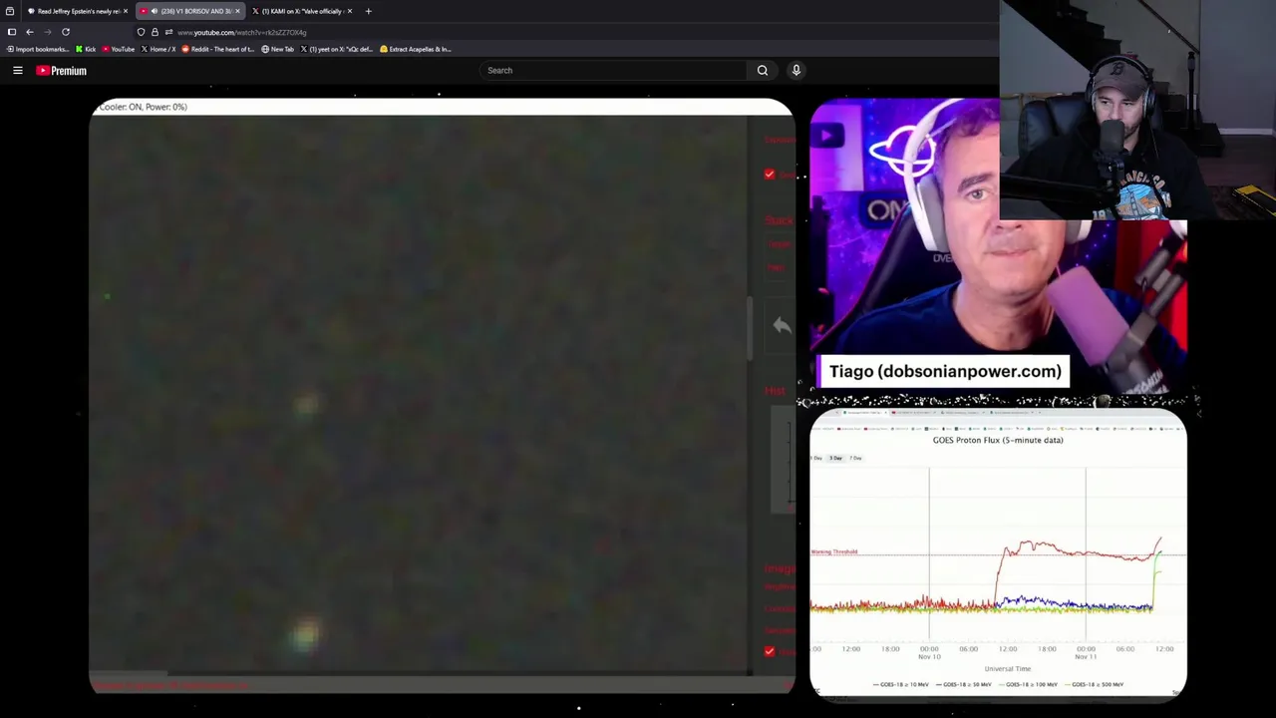Reload the current YouTube page

(x=66, y=32)
